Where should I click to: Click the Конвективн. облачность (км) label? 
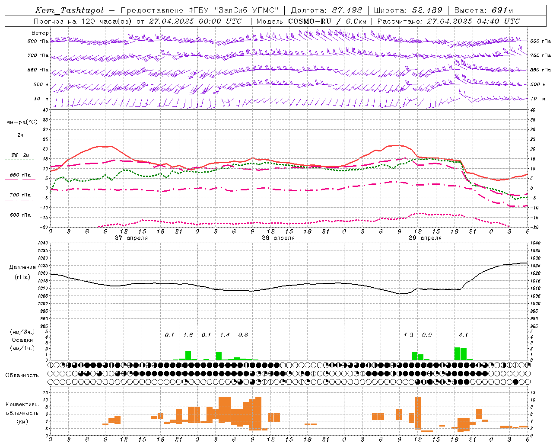[22, 413]
